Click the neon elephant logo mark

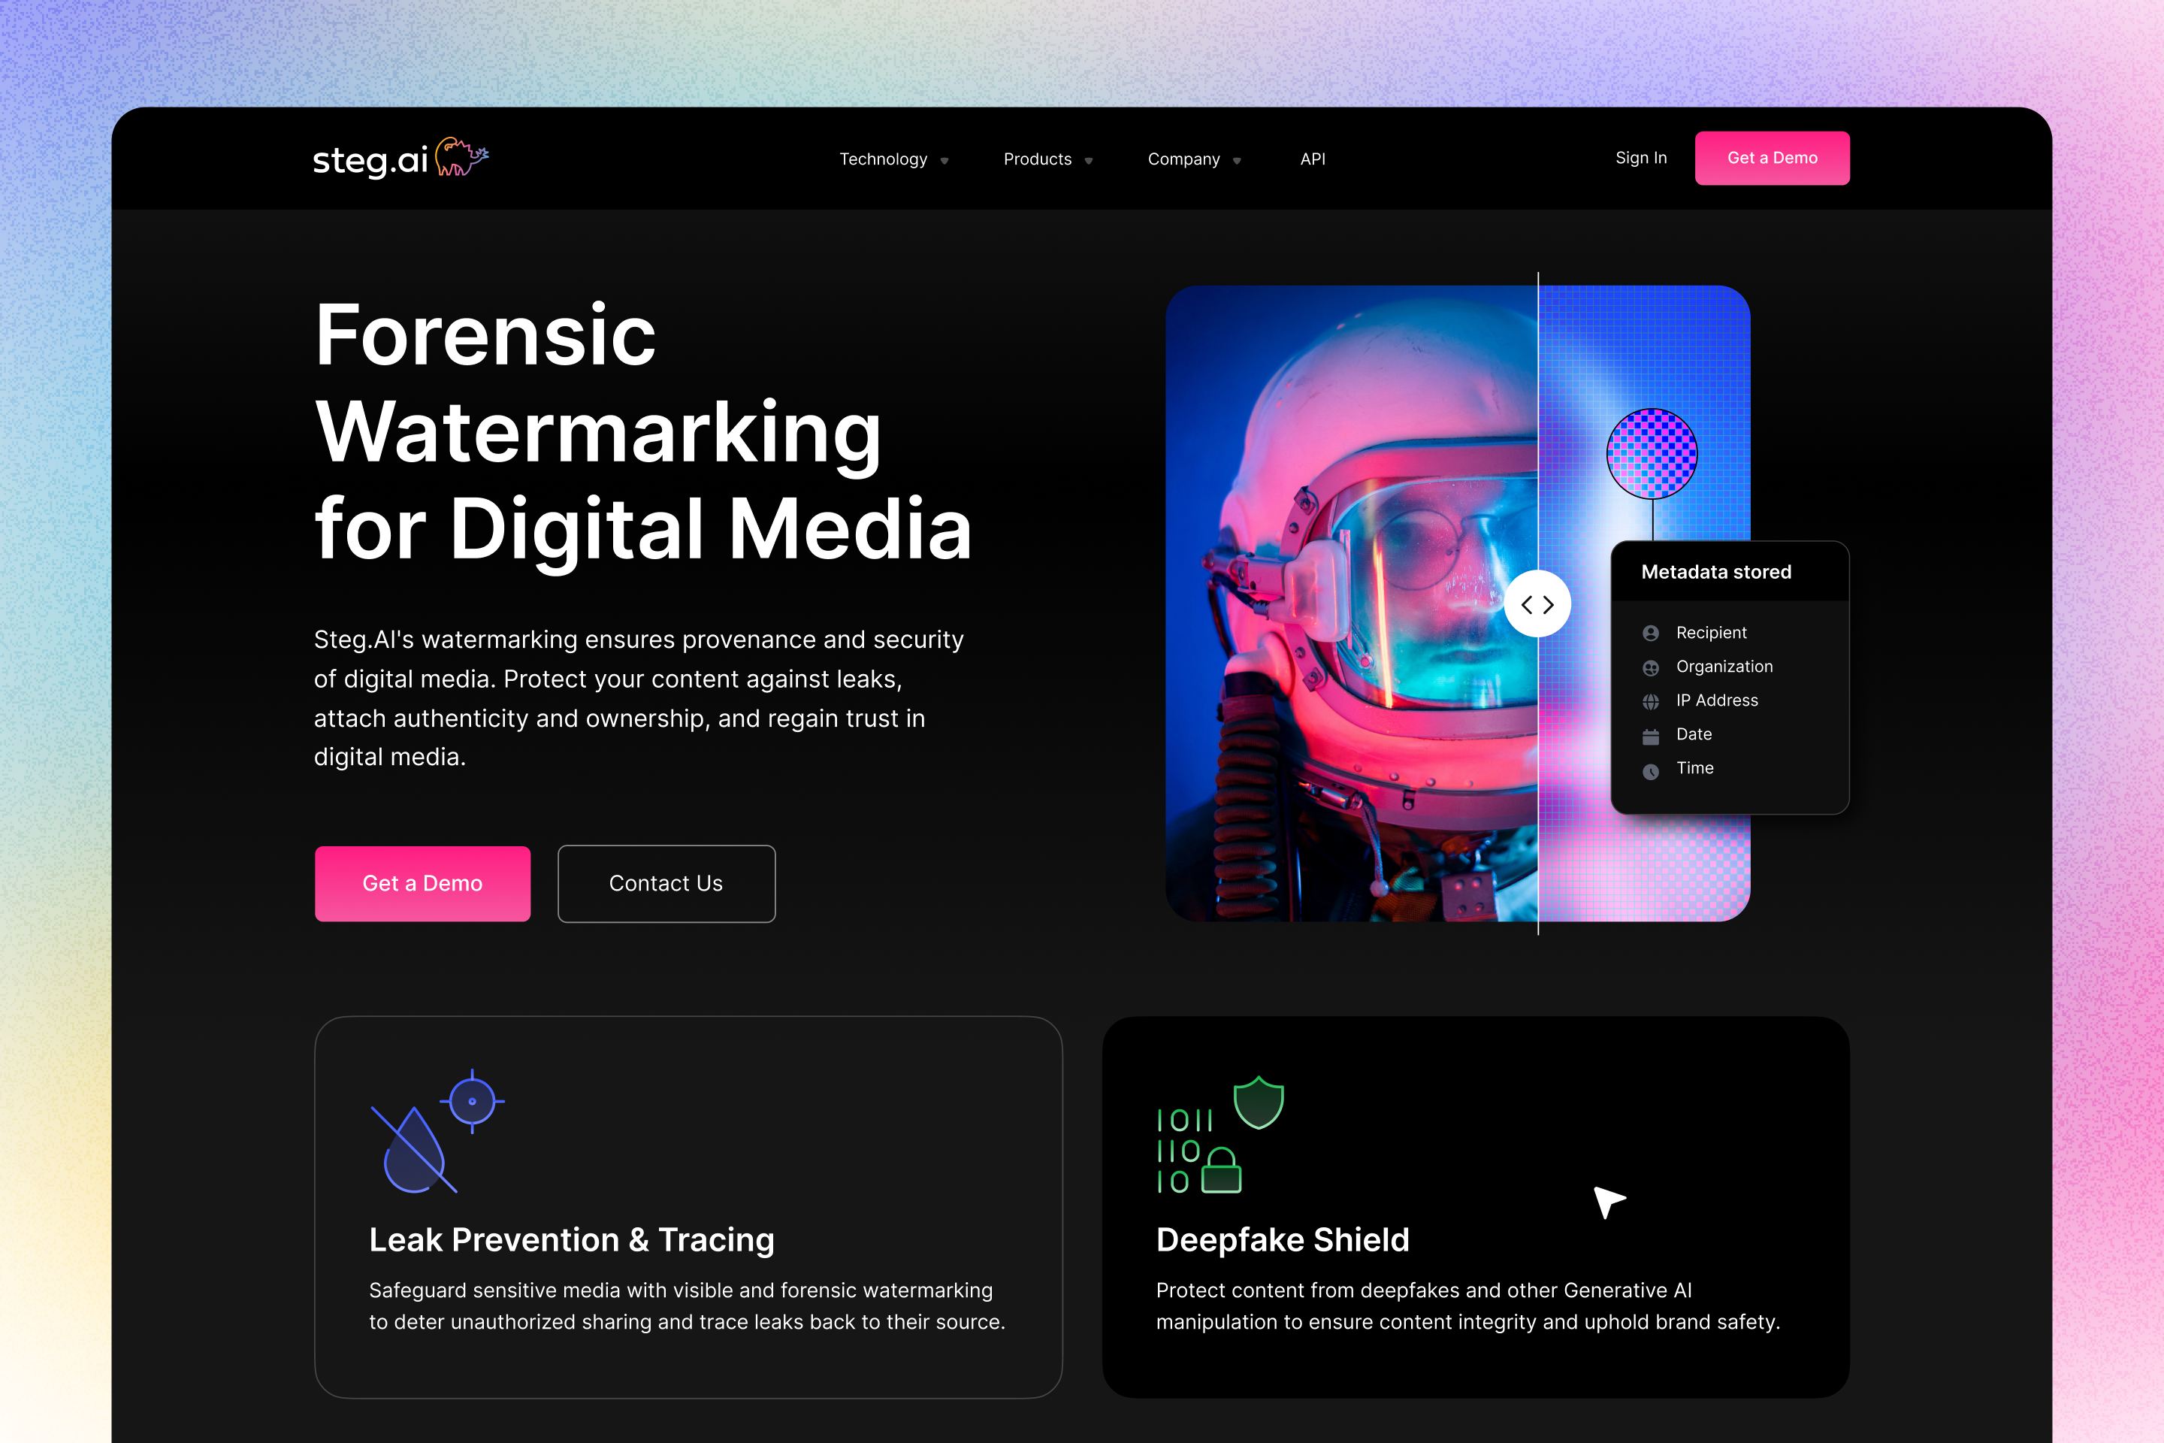coord(461,156)
